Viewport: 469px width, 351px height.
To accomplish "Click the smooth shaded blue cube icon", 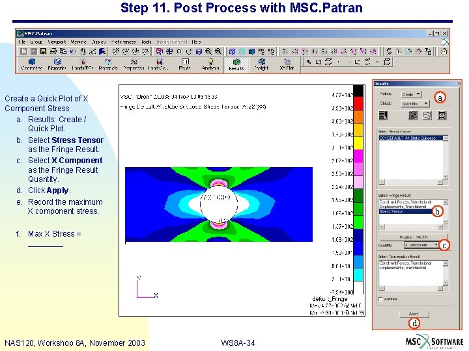I will click(x=251, y=51).
